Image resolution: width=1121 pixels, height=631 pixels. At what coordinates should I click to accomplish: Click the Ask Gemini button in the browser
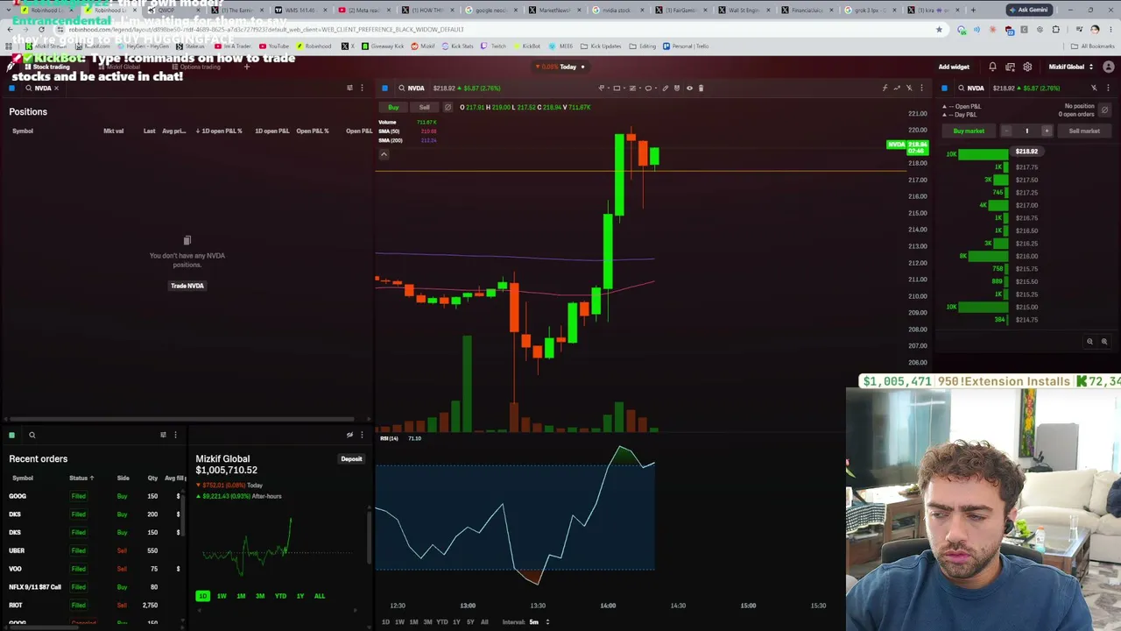click(x=1029, y=10)
